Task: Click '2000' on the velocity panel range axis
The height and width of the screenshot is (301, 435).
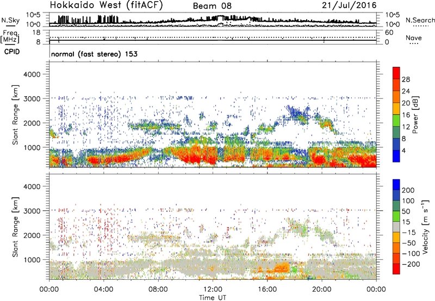Action: point(32,235)
